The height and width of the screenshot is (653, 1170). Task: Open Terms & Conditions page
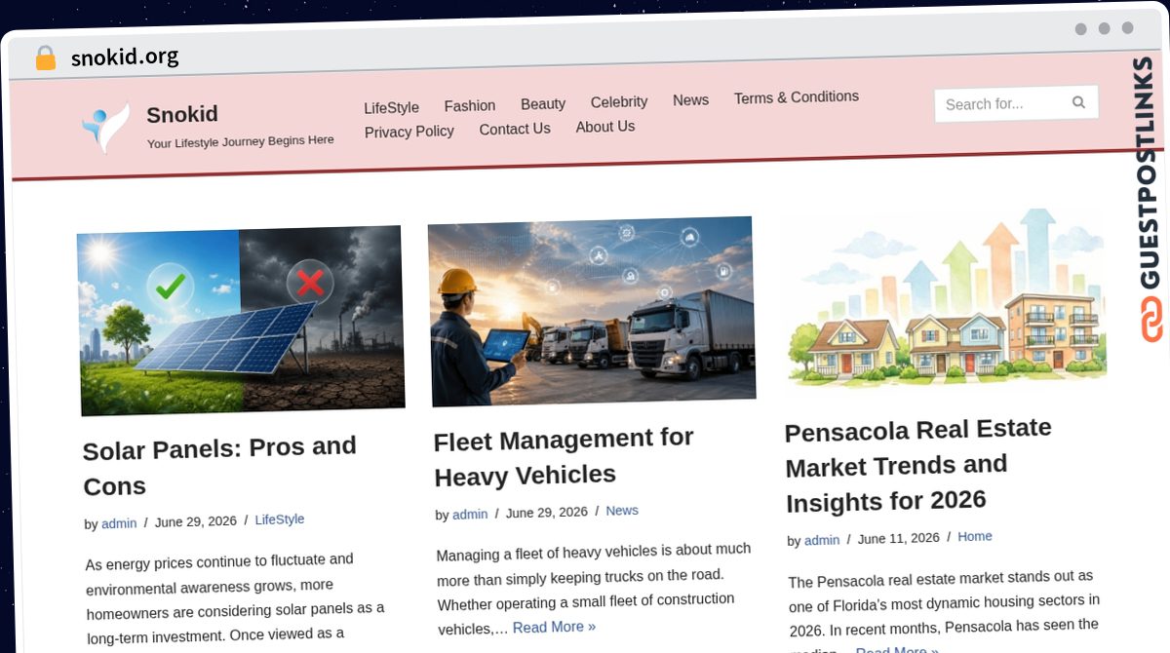pos(797,97)
